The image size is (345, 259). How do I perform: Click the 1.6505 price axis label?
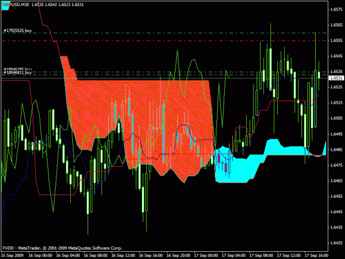336,118
